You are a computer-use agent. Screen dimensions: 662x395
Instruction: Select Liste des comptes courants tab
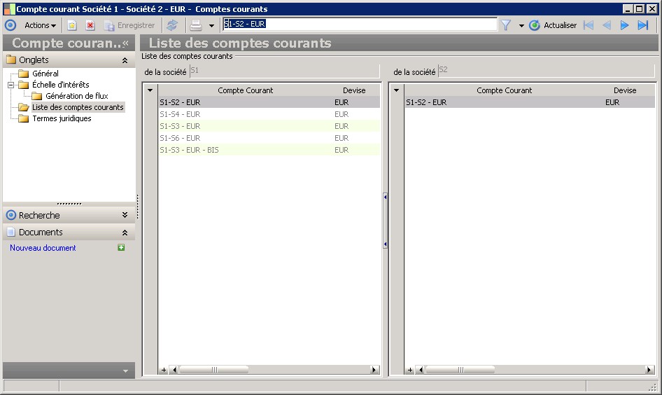click(x=78, y=107)
